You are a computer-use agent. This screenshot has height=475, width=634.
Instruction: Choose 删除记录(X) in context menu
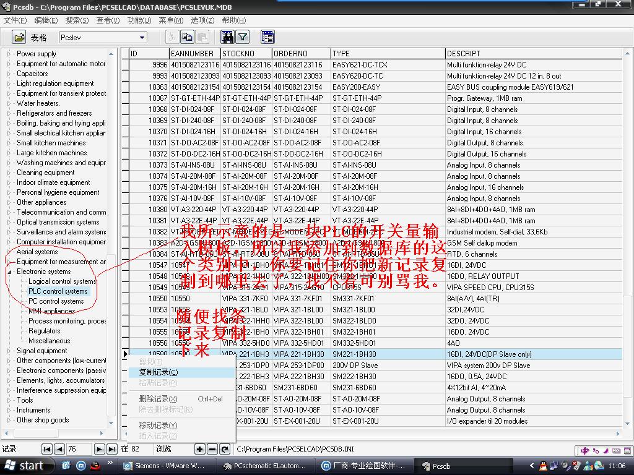pyautogui.click(x=181, y=399)
